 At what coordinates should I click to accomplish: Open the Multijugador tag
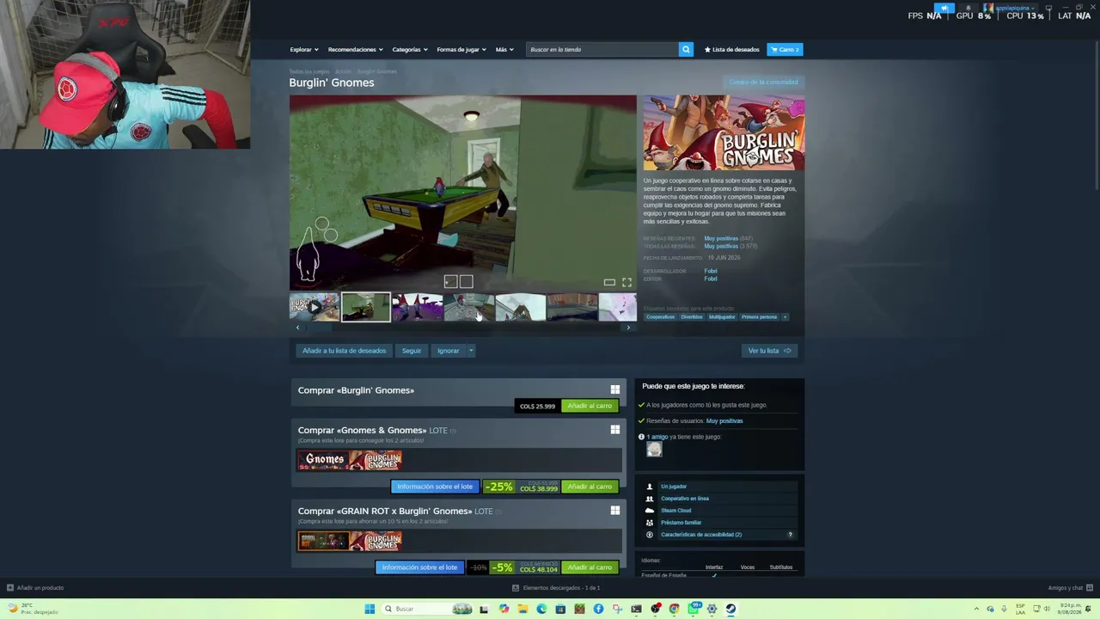722,317
